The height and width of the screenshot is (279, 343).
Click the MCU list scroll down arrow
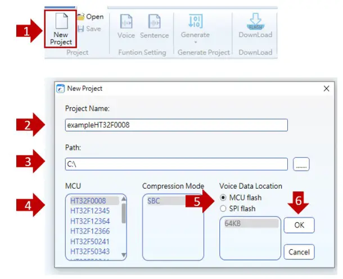point(124,255)
